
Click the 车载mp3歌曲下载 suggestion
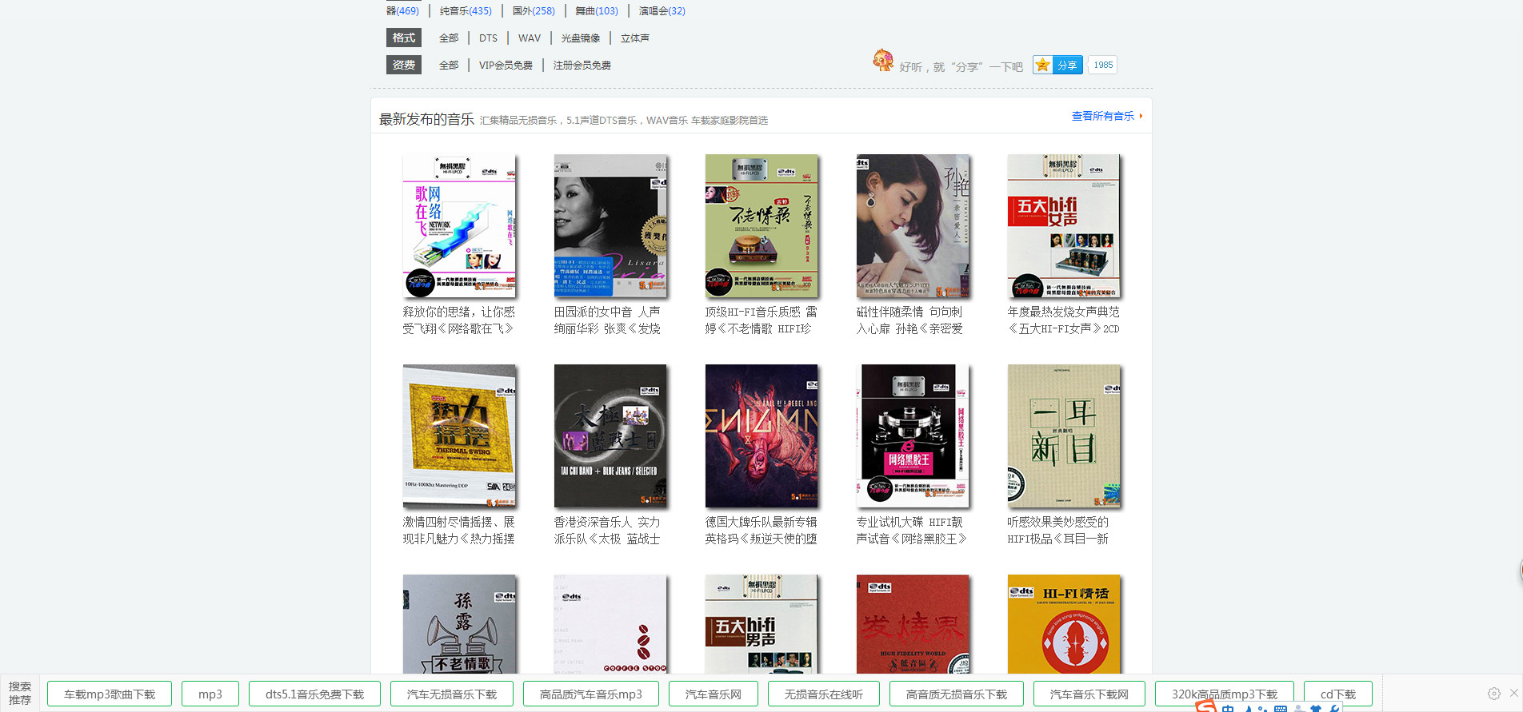click(110, 694)
